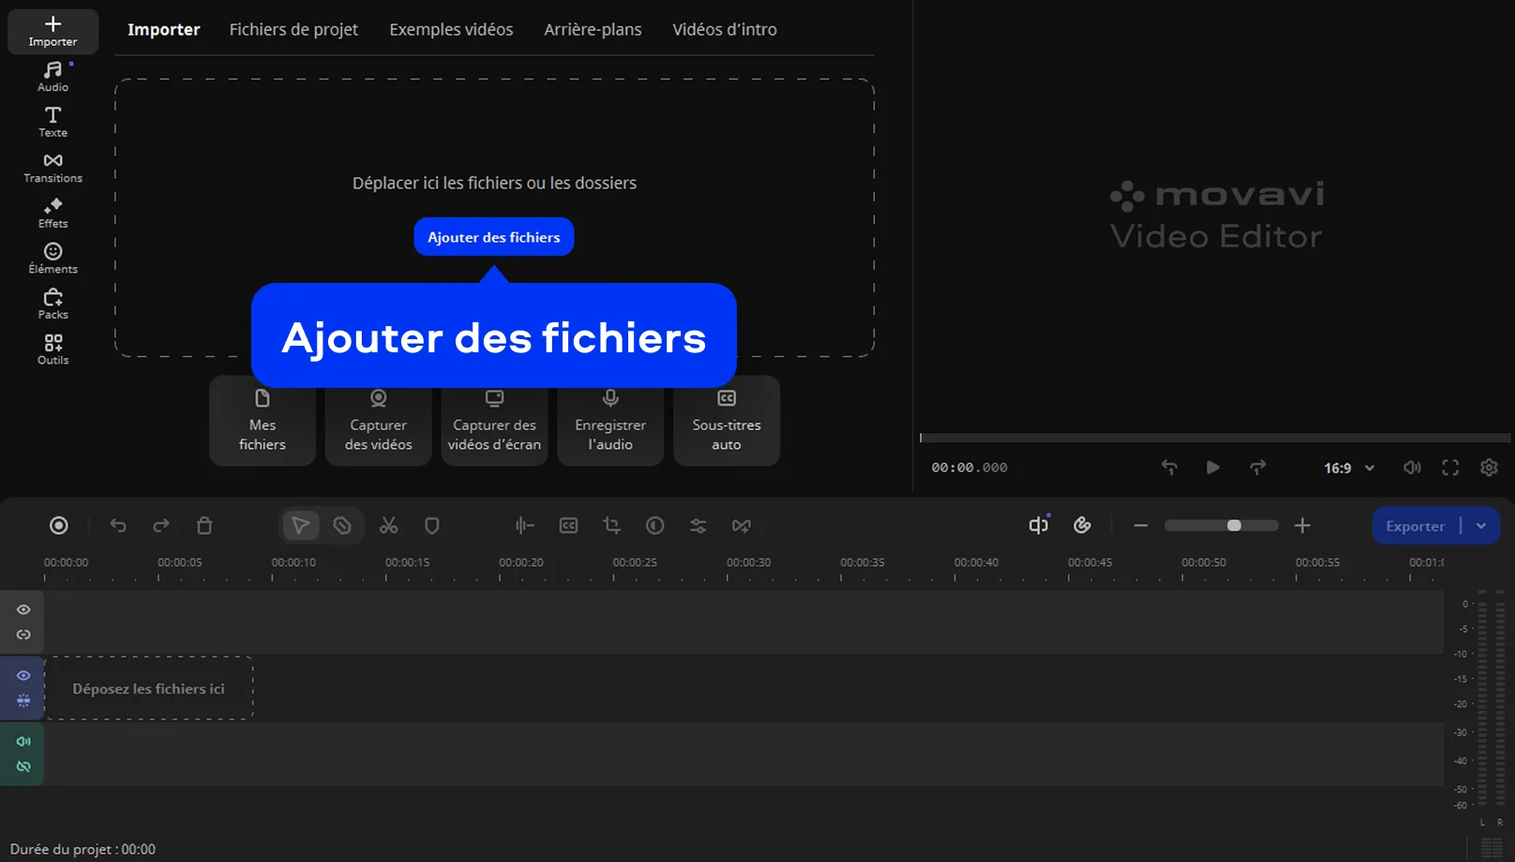Adjust the timeline zoom slider
Screen dimensions: 1515x862
(x=1234, y=526)
